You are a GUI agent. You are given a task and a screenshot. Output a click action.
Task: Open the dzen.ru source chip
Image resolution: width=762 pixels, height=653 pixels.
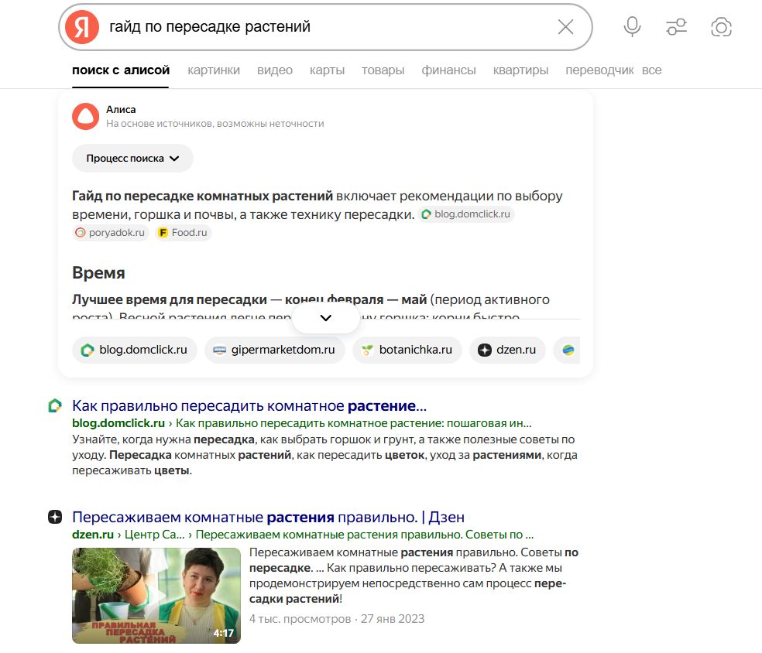click(507, 350)
